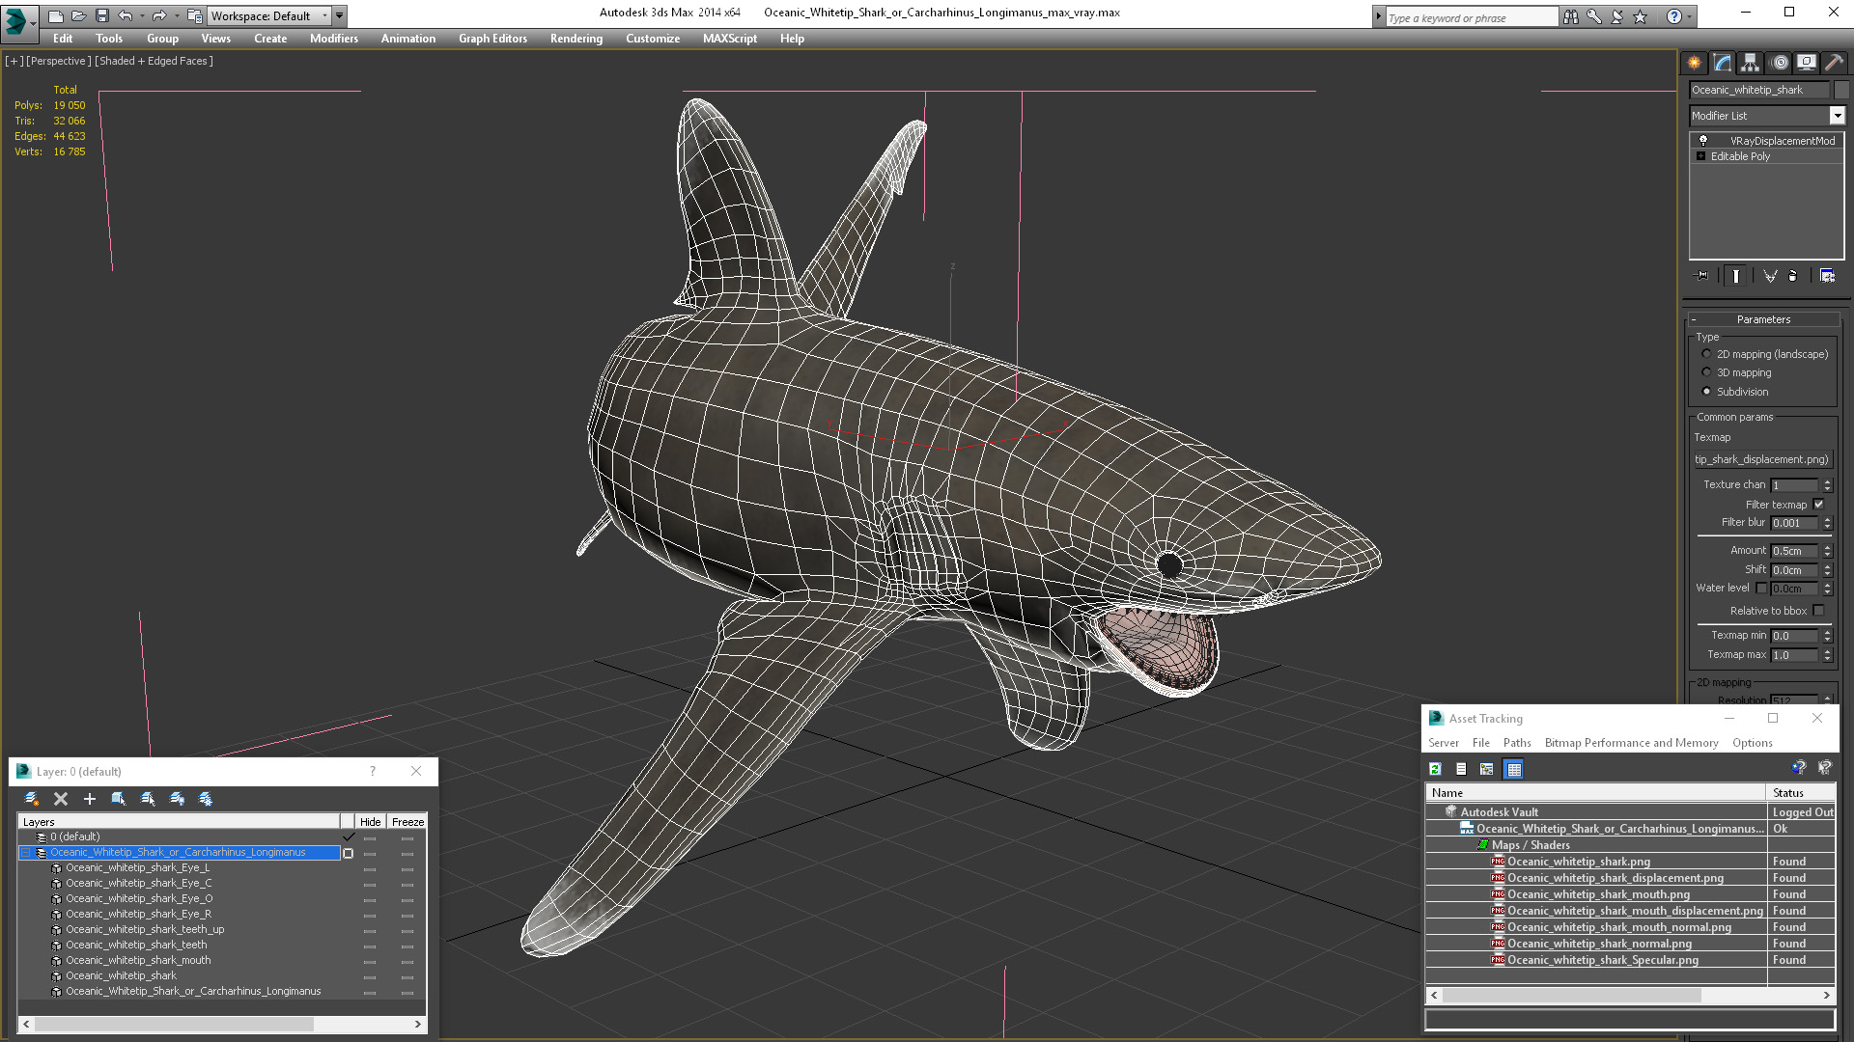1854x1042 pixels.
Task: Click the object color swatch beside name
Action: click(x=1841, y=90)
